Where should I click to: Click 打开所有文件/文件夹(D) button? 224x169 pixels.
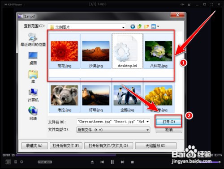108,146
